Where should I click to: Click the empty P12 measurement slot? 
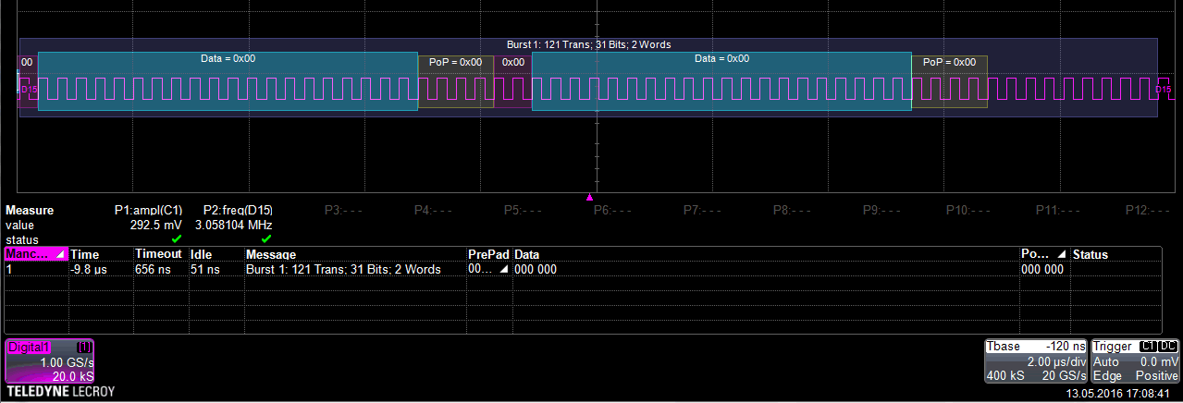pyautogui.click(x=1148, y=210)
